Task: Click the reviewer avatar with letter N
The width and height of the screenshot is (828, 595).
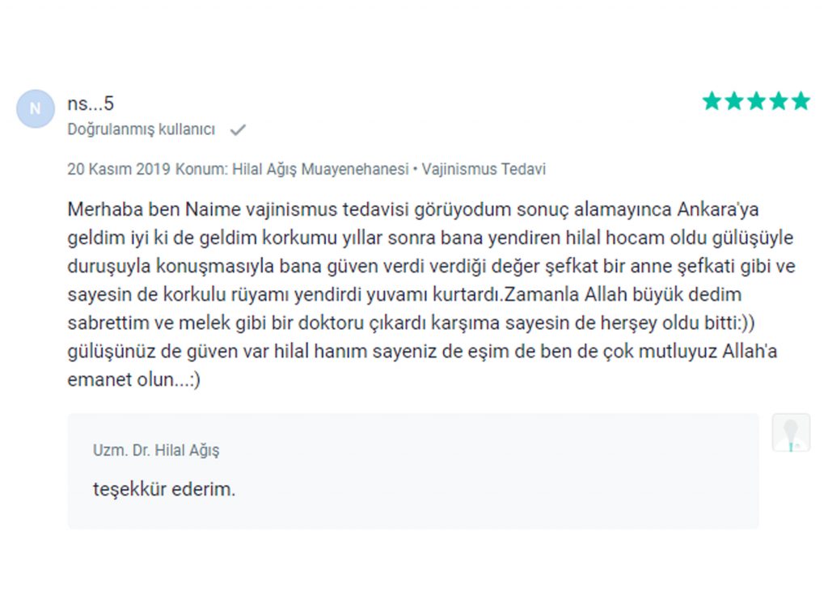Action: [36, 109]
